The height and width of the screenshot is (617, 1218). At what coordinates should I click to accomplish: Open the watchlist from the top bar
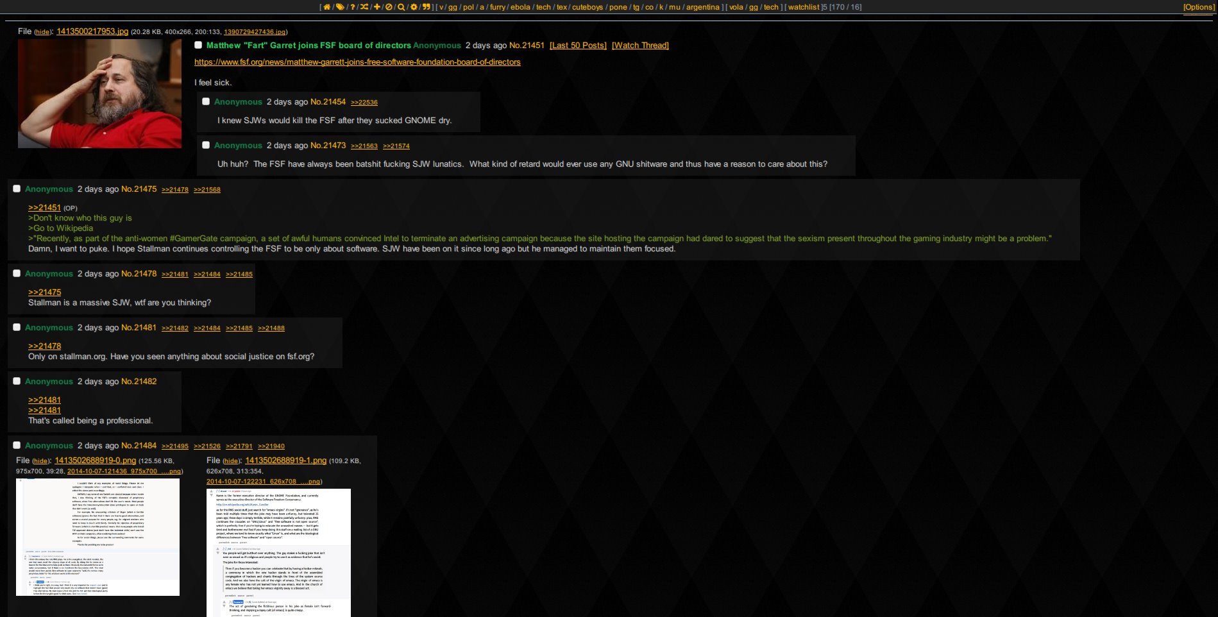click(x=803, y=6)
